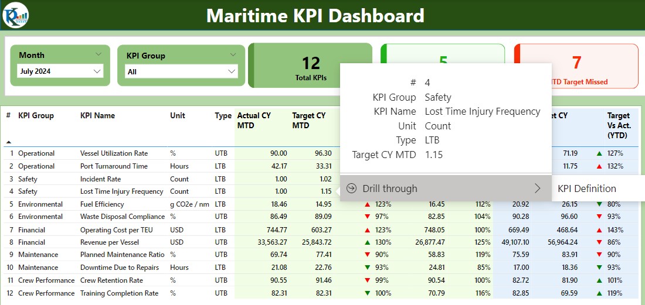645x305 pixels.
Task: Click red down arrow in Planned Maintenance YTD
Action: (599, 255)
